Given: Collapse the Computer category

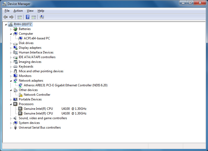Looking at the screenshot, I should (11, 34).
